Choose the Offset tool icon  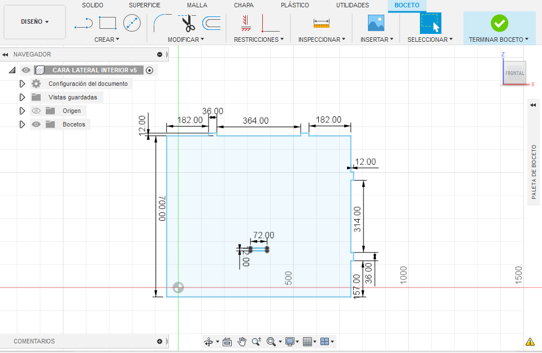tap(211, 23)
